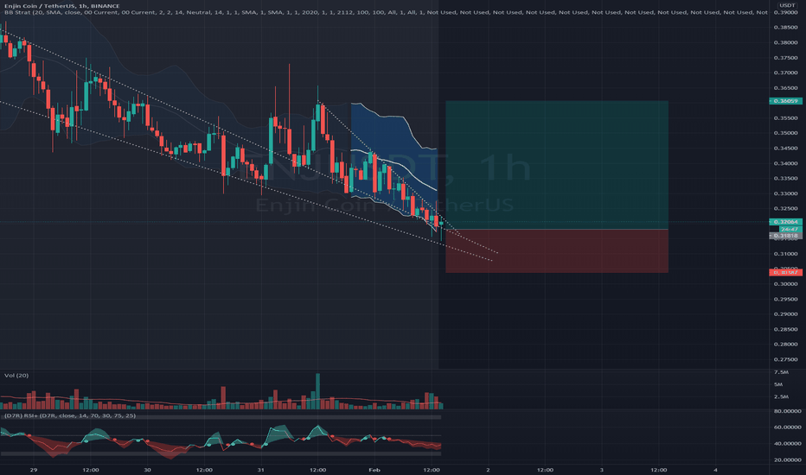Select the red stop-loss zone of long position
Image resolution: width=806 pixels, height=475 pixels.
[x=557, y=250]
